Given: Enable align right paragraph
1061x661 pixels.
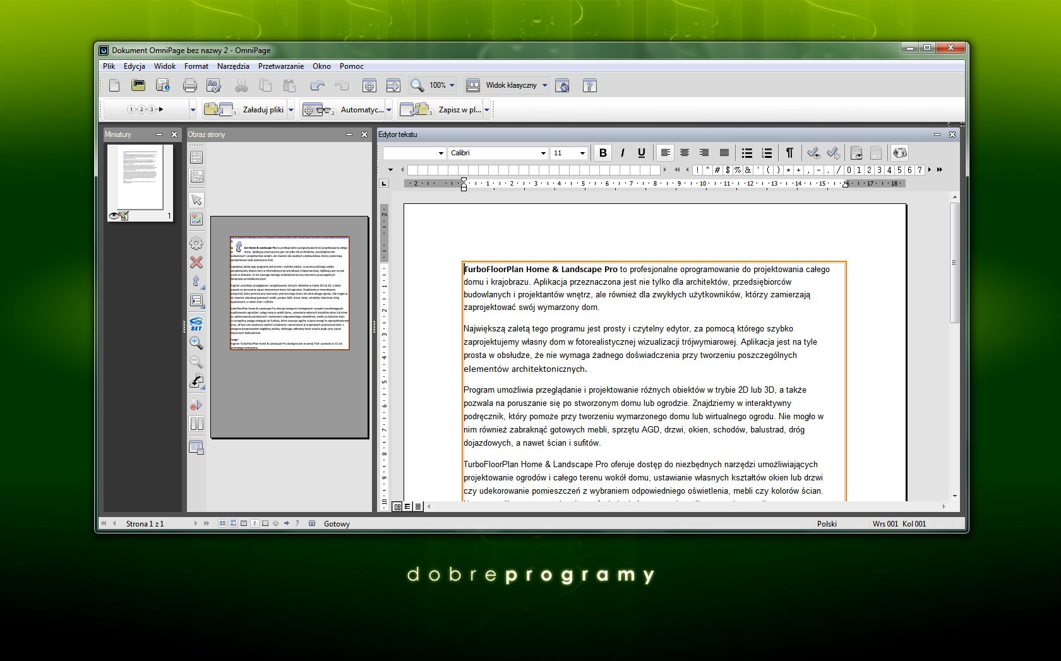Looking at the screenshot, I should 704,153.
